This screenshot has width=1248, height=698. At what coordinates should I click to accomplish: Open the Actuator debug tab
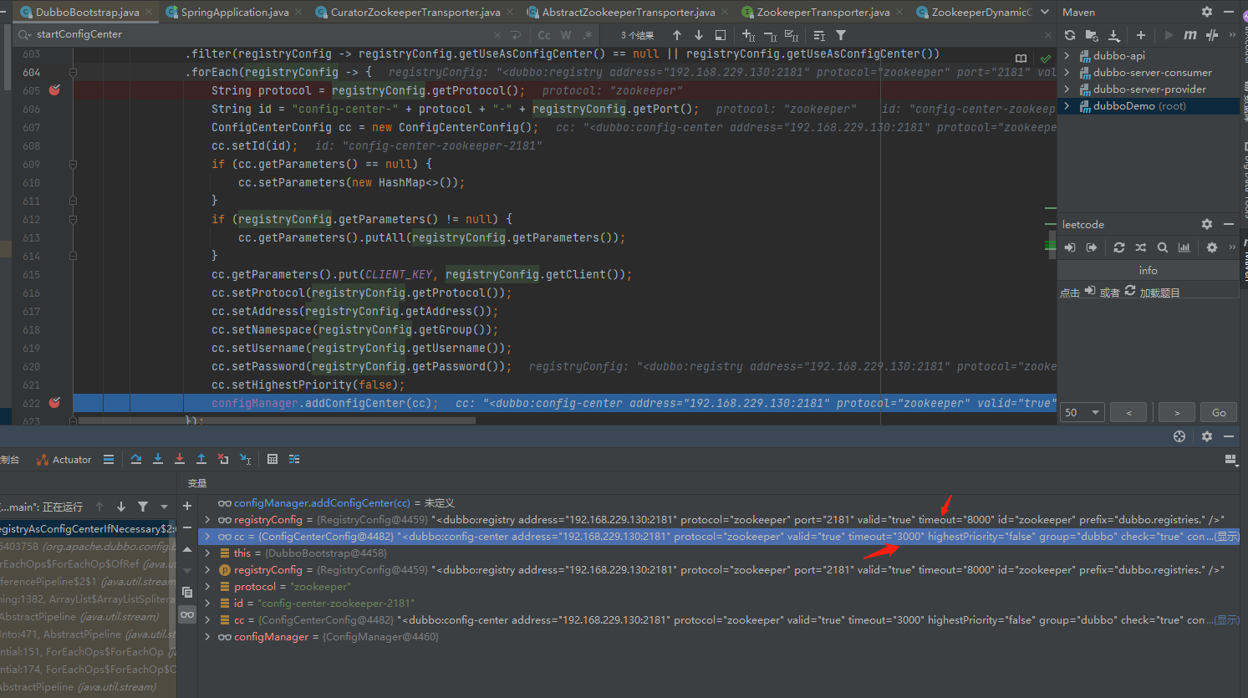coord(64,460)
